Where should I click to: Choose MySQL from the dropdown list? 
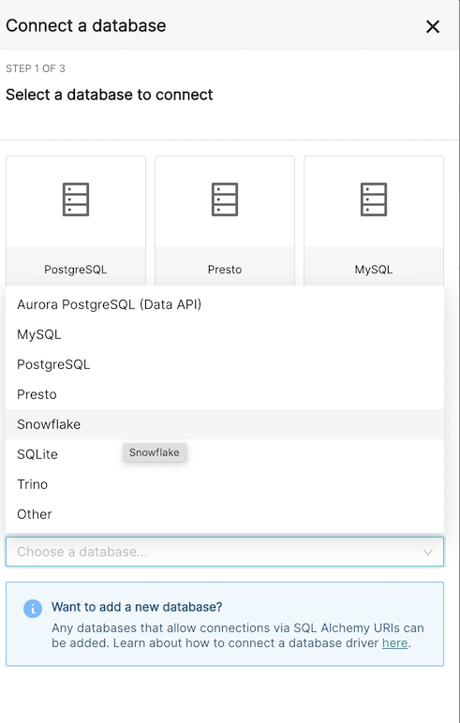pyautogui.click(x=225, y=334)
